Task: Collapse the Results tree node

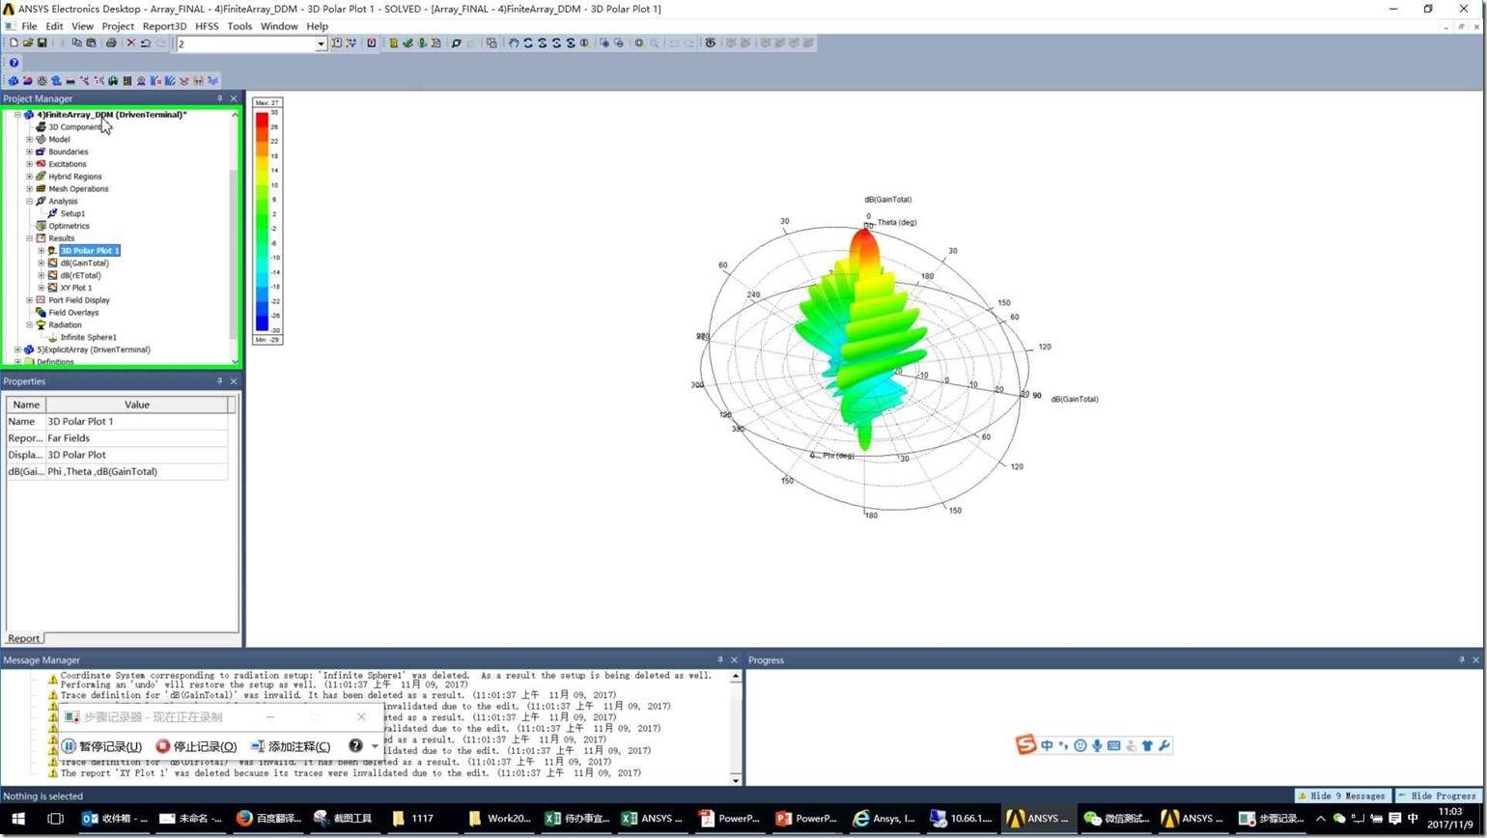Action: click(29, 238)
